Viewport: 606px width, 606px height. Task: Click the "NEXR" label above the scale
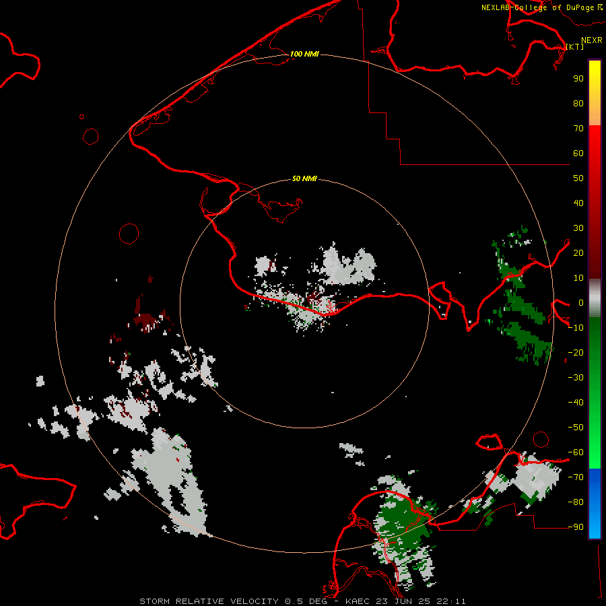click(592, 40)
